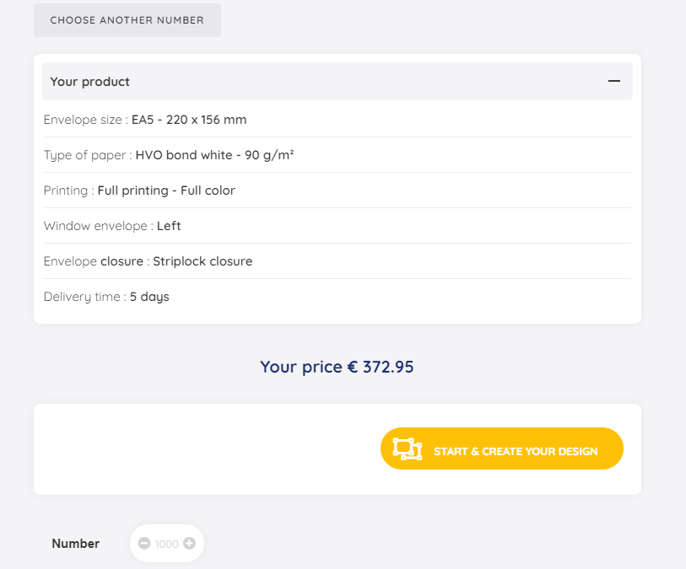Click the quantity field showing 1000

point(167,545)
